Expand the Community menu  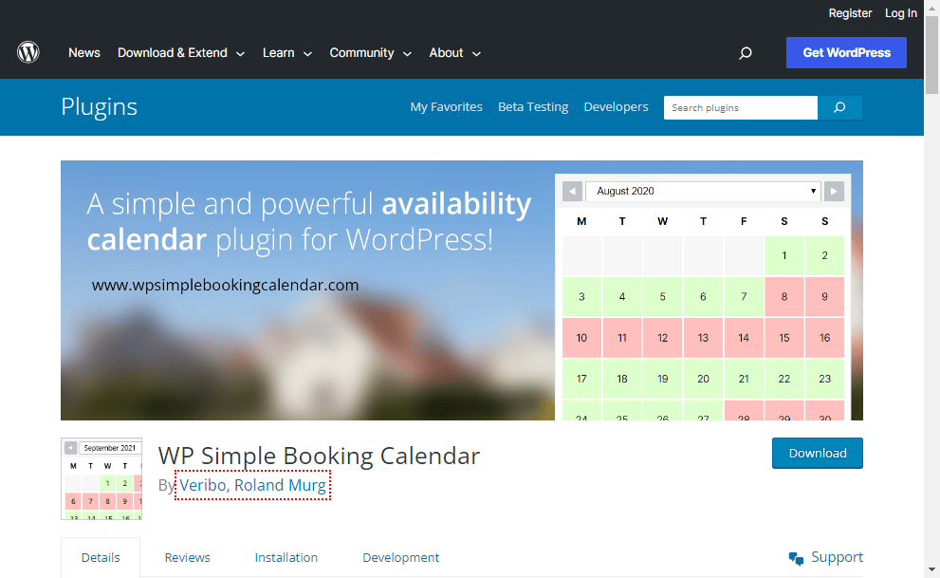click(x=371, y=53)
